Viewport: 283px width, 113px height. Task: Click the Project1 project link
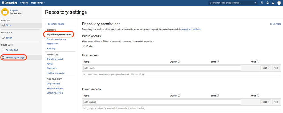point(14,10)
